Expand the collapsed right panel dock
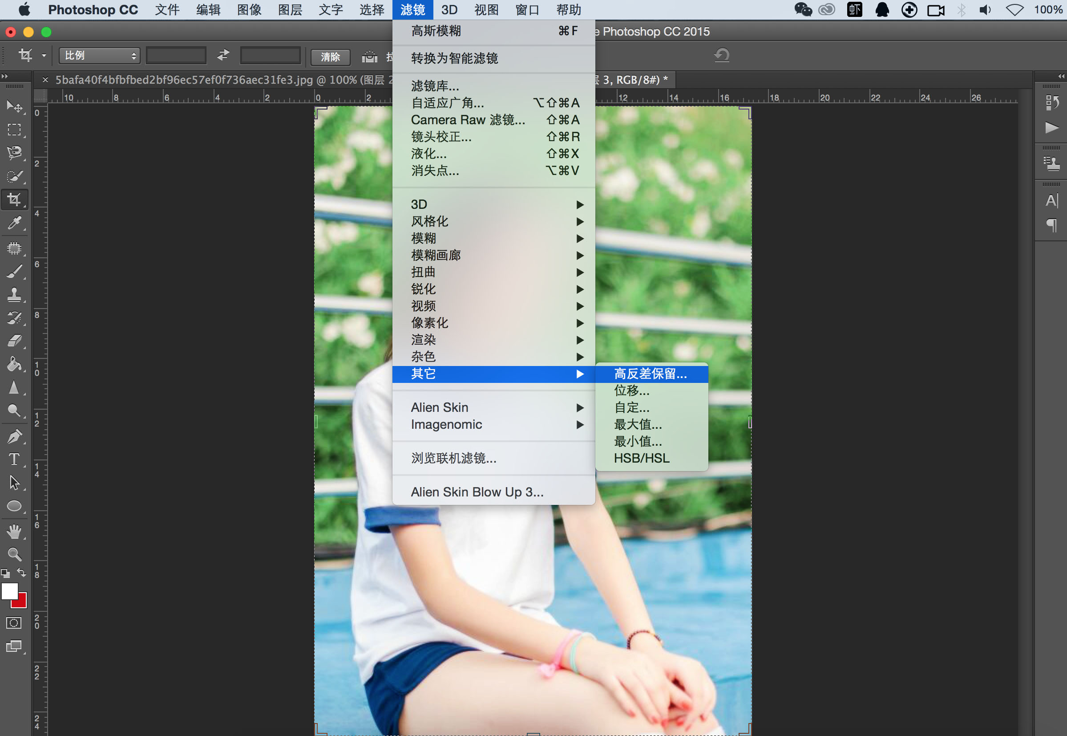The height and width of the screenshot is (736, 1067). pyautogui.click(x=1061, y=76)
